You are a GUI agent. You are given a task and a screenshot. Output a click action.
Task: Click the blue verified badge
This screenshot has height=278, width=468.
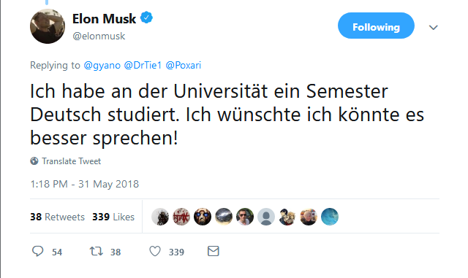(146, 18)
